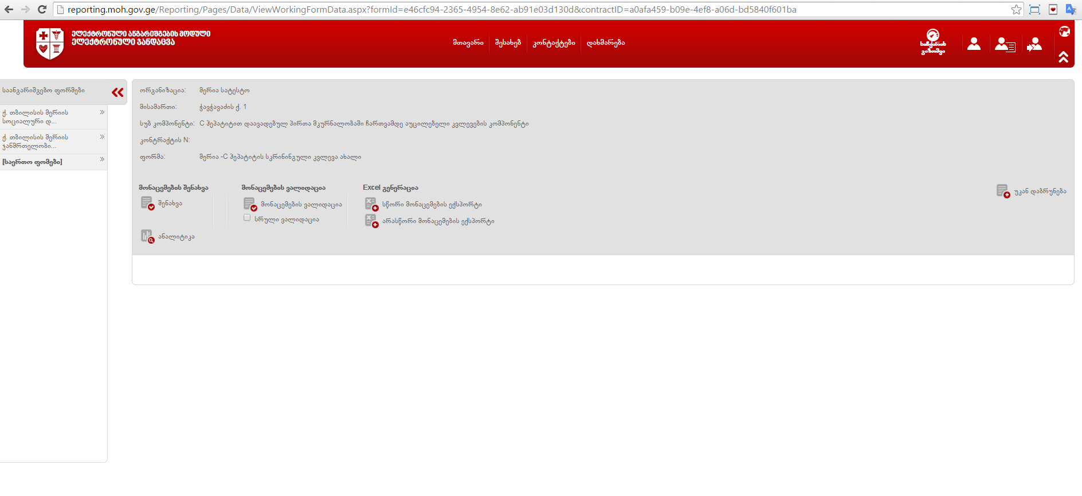Click the data validation document icon

[x=250, y=204]
